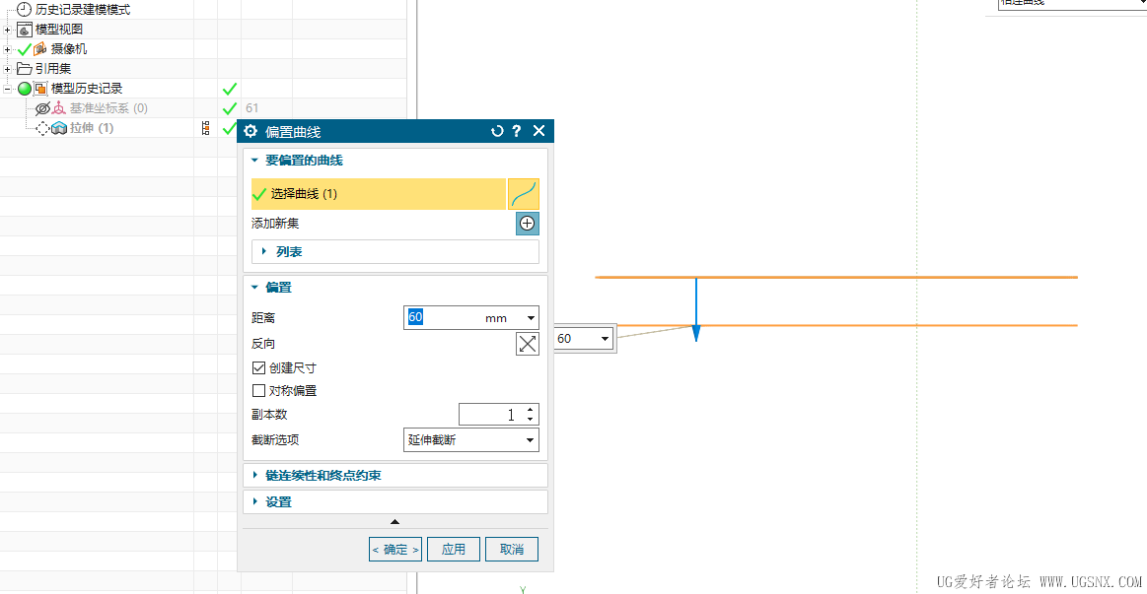Select the 引用集 folder item
The width and height of the screenshot is (1147, 594).
[53, 69]
